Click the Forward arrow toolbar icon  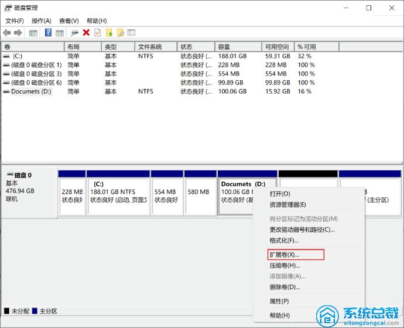[18, 33]
